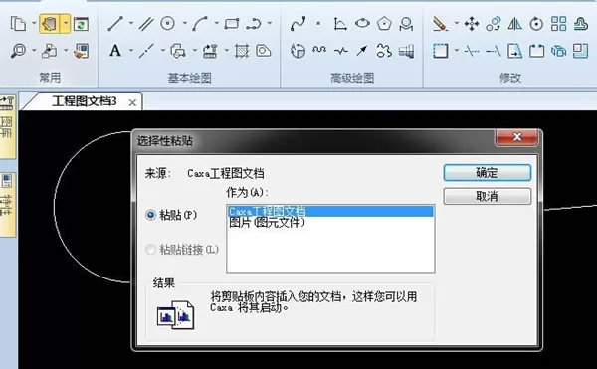
Task: Open the Paste icon dropdown arrow
Action: [x=66, y=24]
